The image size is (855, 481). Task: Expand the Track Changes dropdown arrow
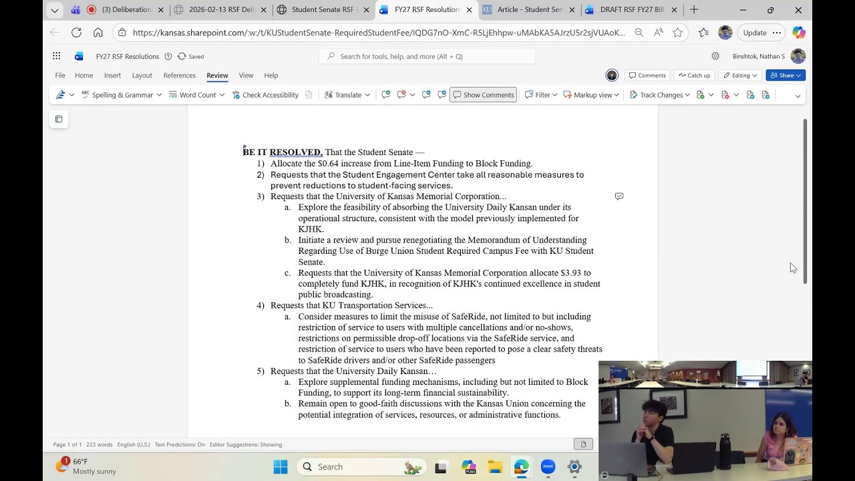687,95
